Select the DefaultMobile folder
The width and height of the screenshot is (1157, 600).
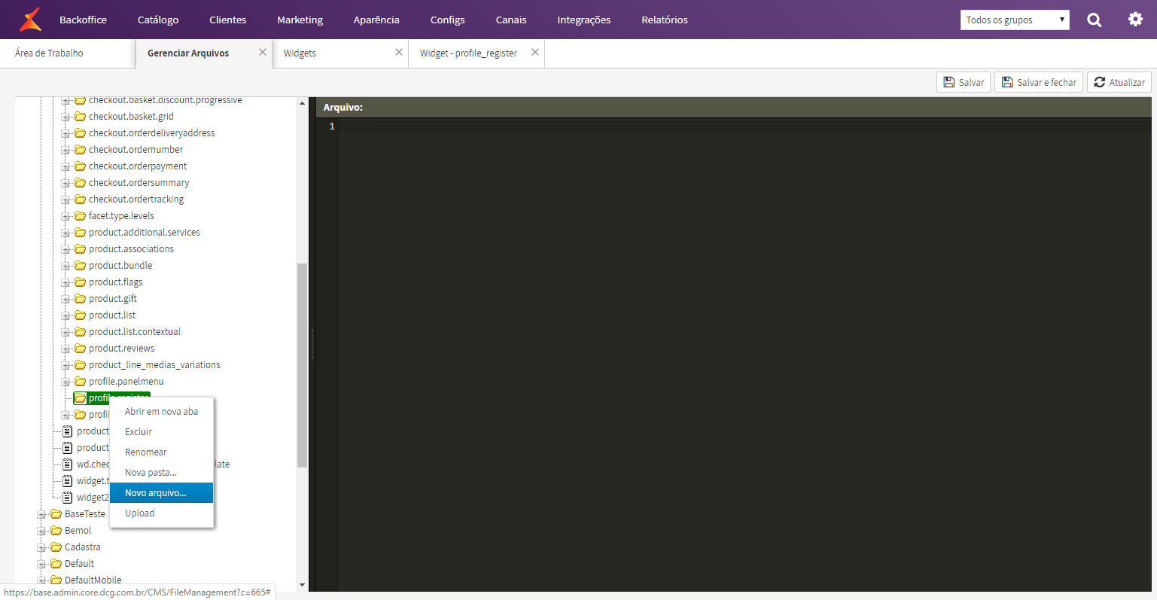pyautogui.click(x=93, y=580)
